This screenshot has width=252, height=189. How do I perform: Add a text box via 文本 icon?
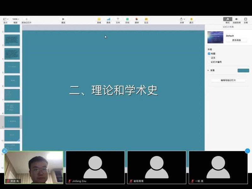pos(118,19)
